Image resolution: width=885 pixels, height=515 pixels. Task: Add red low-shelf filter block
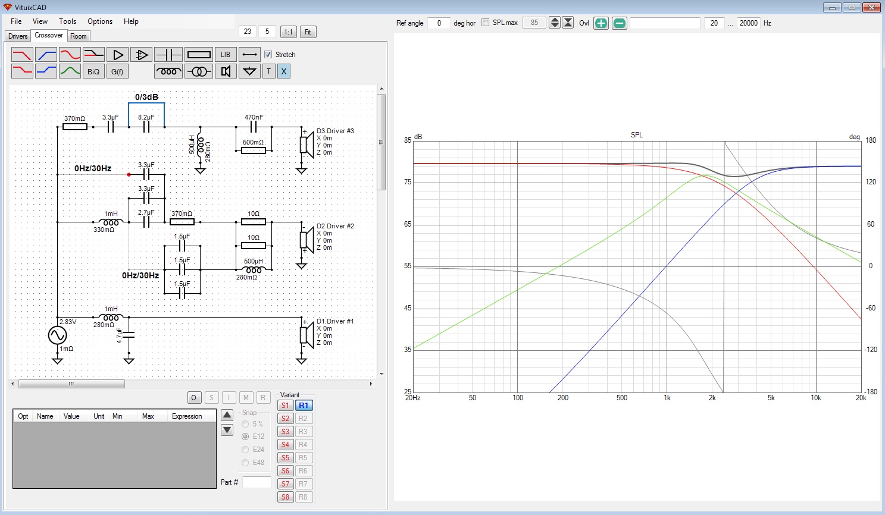22,71
